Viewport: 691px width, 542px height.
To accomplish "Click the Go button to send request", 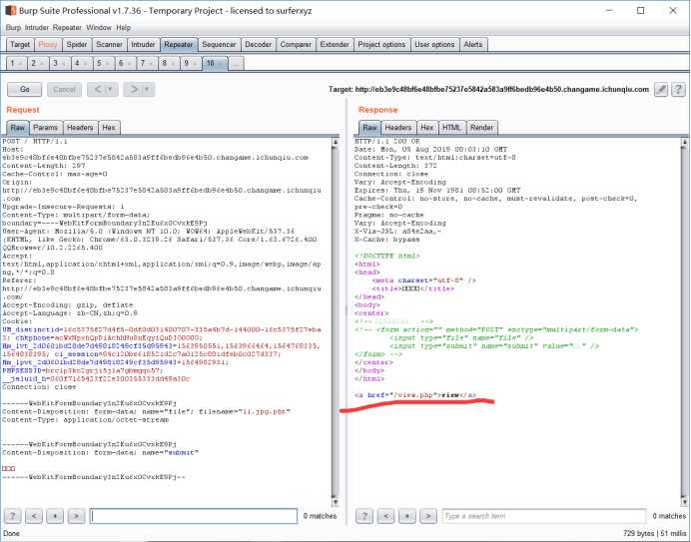I will pyautogui.click(x=24, y=89).
